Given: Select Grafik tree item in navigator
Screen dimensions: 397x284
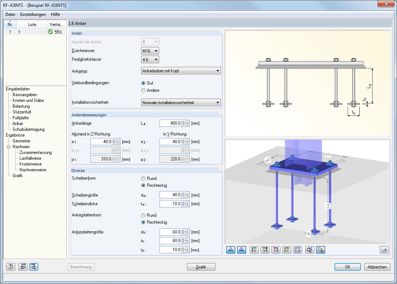Looking at the screenshot, I should (x=18, y=176).
